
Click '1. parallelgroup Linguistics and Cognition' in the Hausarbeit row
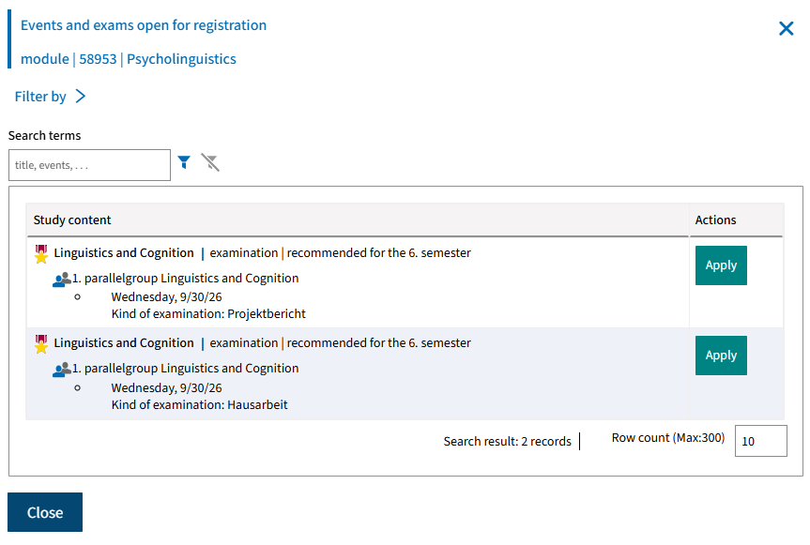point(185,369)
